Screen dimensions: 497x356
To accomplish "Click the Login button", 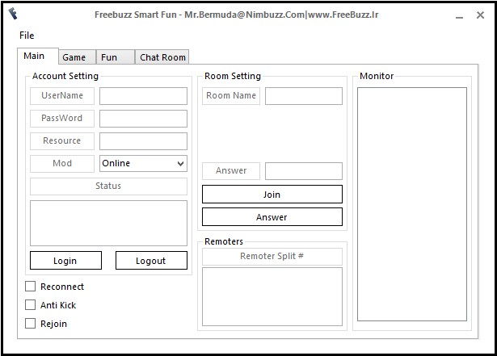I will 66,261.
